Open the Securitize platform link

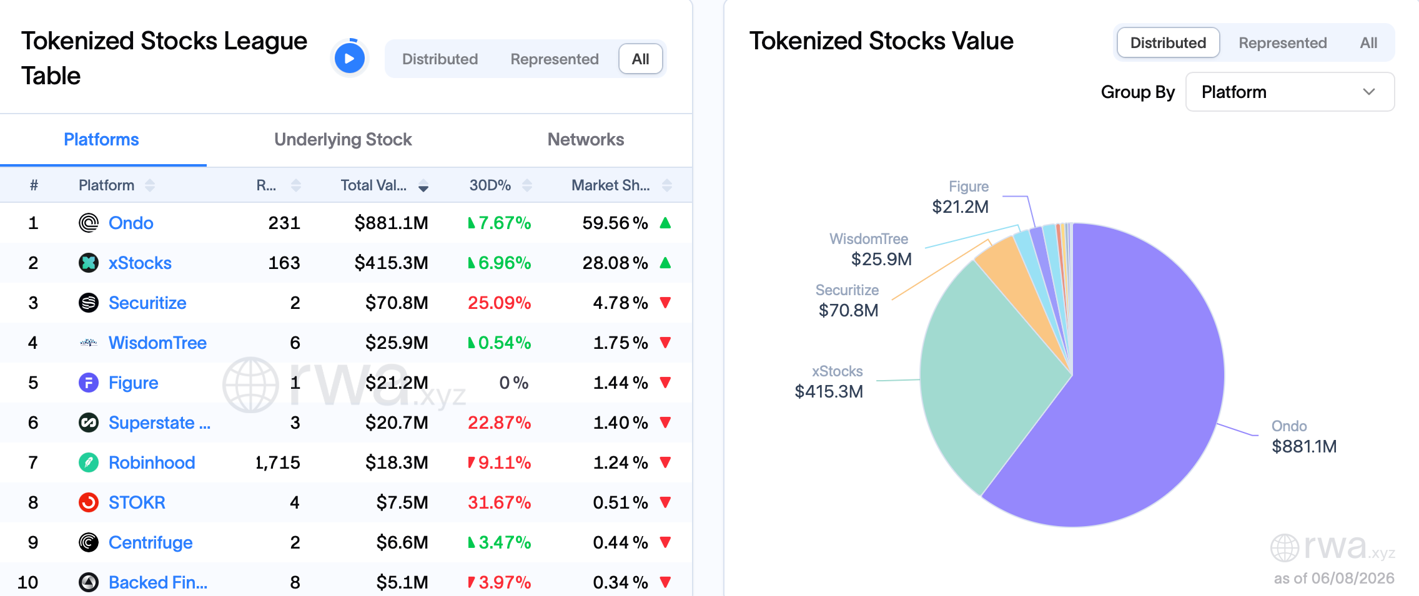pyautogui.click(x=147, y=303)
